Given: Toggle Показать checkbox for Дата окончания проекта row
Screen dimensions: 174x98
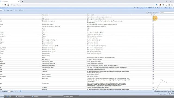Looking at the screenshot, I should click(153, 21).
